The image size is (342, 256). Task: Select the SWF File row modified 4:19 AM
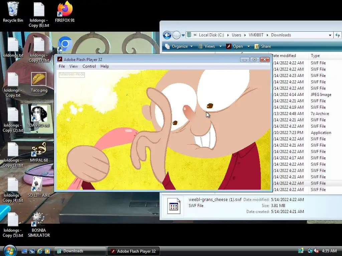click(x=307, y=107)
